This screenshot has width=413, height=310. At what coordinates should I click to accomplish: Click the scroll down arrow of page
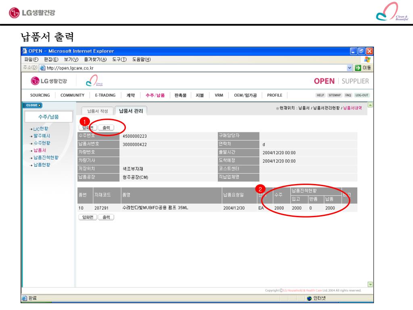click(x=370, y=285)
